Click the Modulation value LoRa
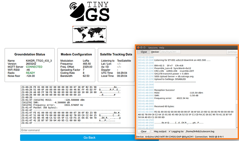 pyautogui.click(x=86, y=61)
